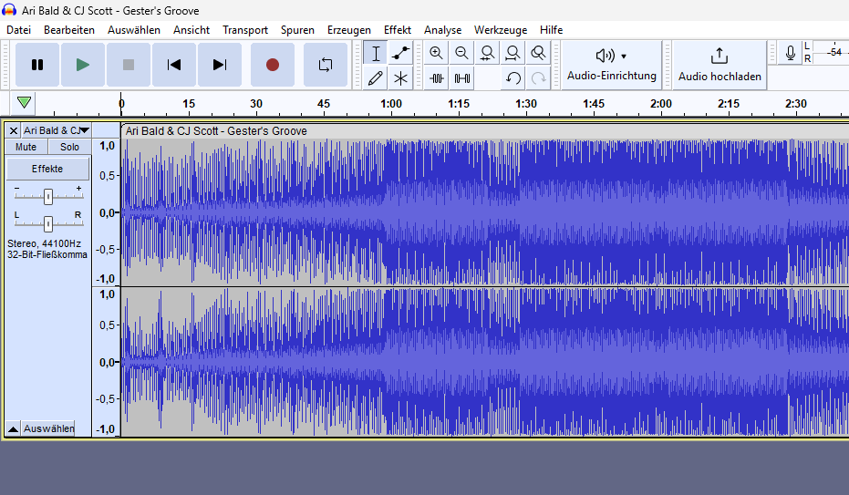Viewport: 849px width, 495px height.
Task: Click the zoom toggle icon
Action: [x=538, y=53]
